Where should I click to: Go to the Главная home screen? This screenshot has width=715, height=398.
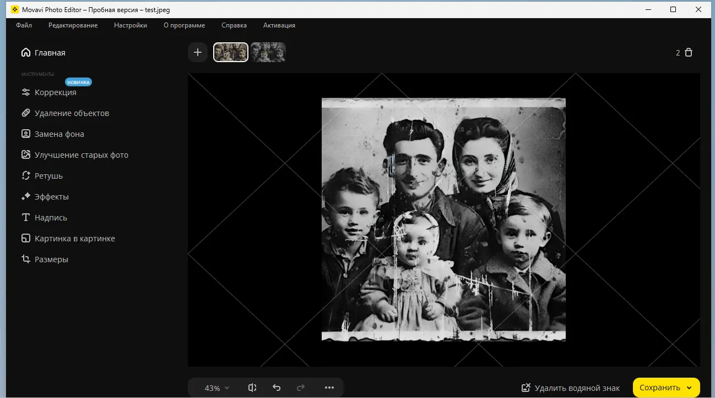pos(50,52)
